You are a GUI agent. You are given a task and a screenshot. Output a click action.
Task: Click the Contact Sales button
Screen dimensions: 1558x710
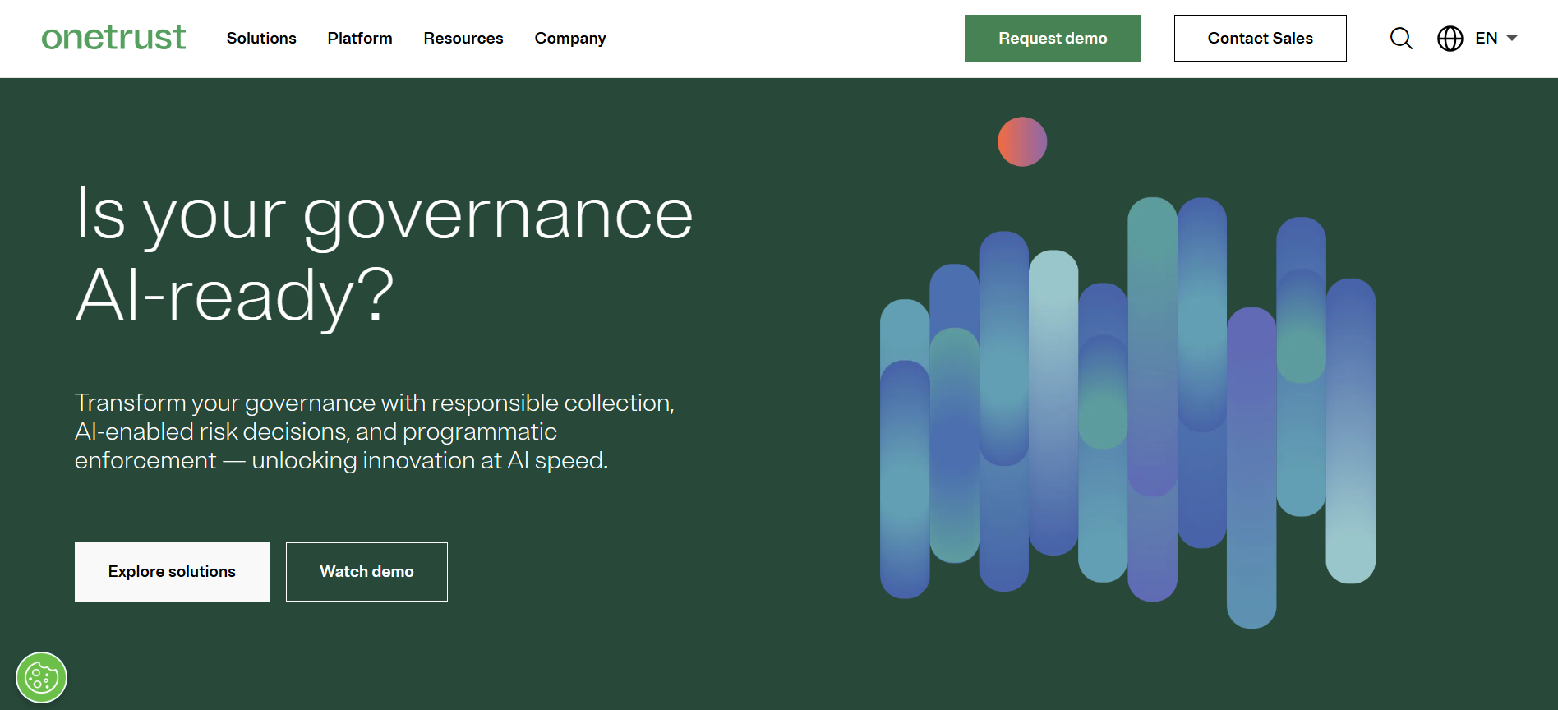[x=1261, y=38]
